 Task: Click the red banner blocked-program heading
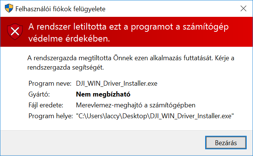pyautogui.click(x=129, y=33)
